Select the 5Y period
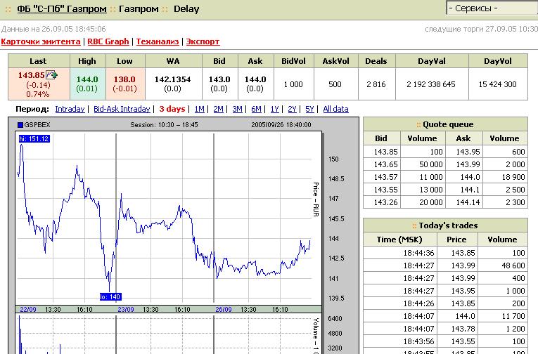This screenshot has height=354, width=538. coord(309,109)
